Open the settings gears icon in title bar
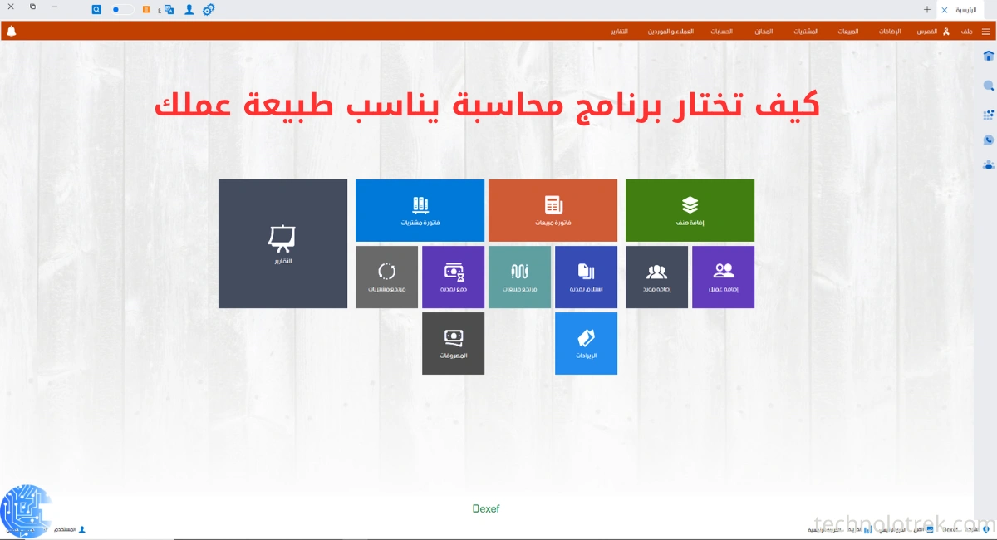The width and height of the screenshot is (997, 540). (209, 10)
